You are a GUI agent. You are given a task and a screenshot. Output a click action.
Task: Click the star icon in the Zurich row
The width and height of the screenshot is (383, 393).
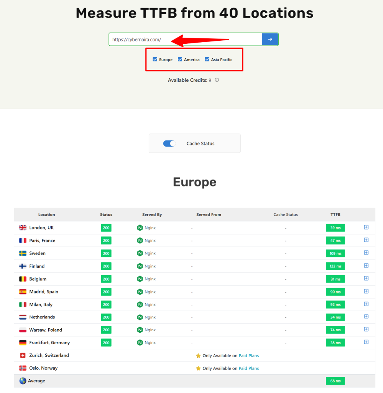point(199,355)
